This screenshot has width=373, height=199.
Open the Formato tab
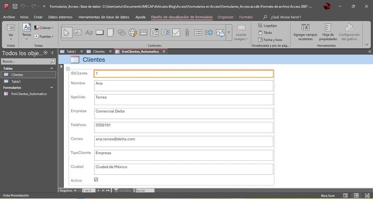click(x=246, y=17)
